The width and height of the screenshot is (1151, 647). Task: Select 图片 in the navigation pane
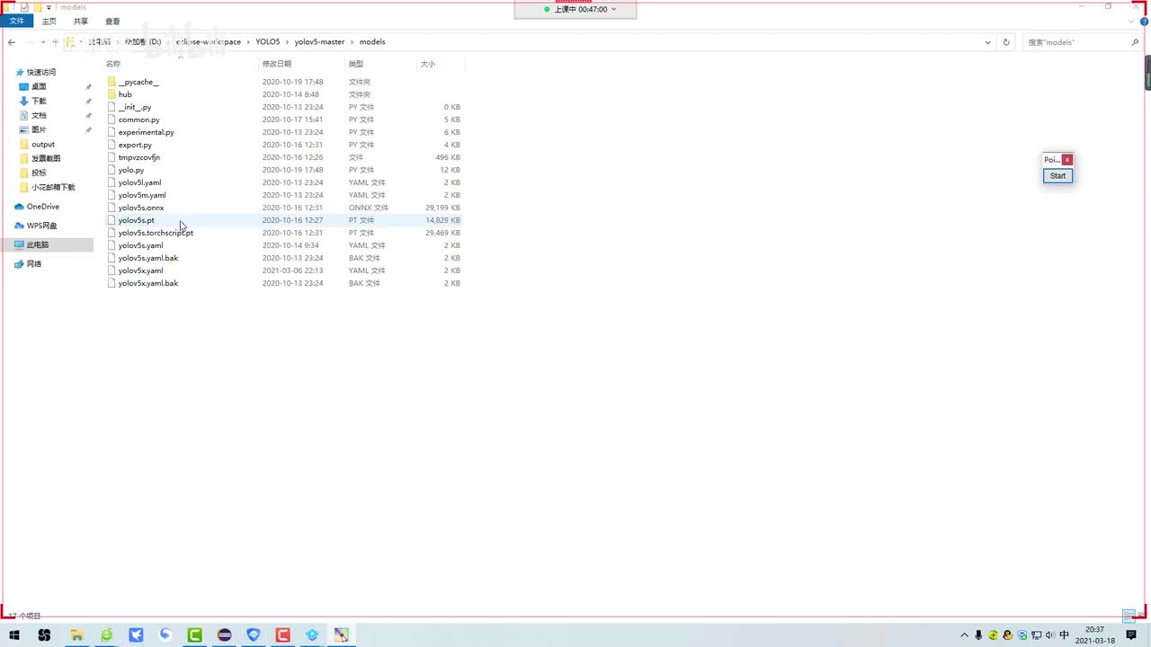39,129
